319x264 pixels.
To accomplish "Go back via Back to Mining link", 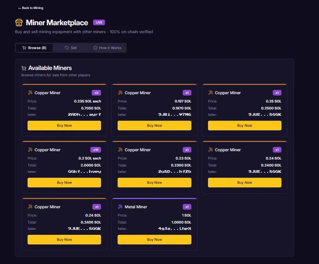I will [31, 8].
